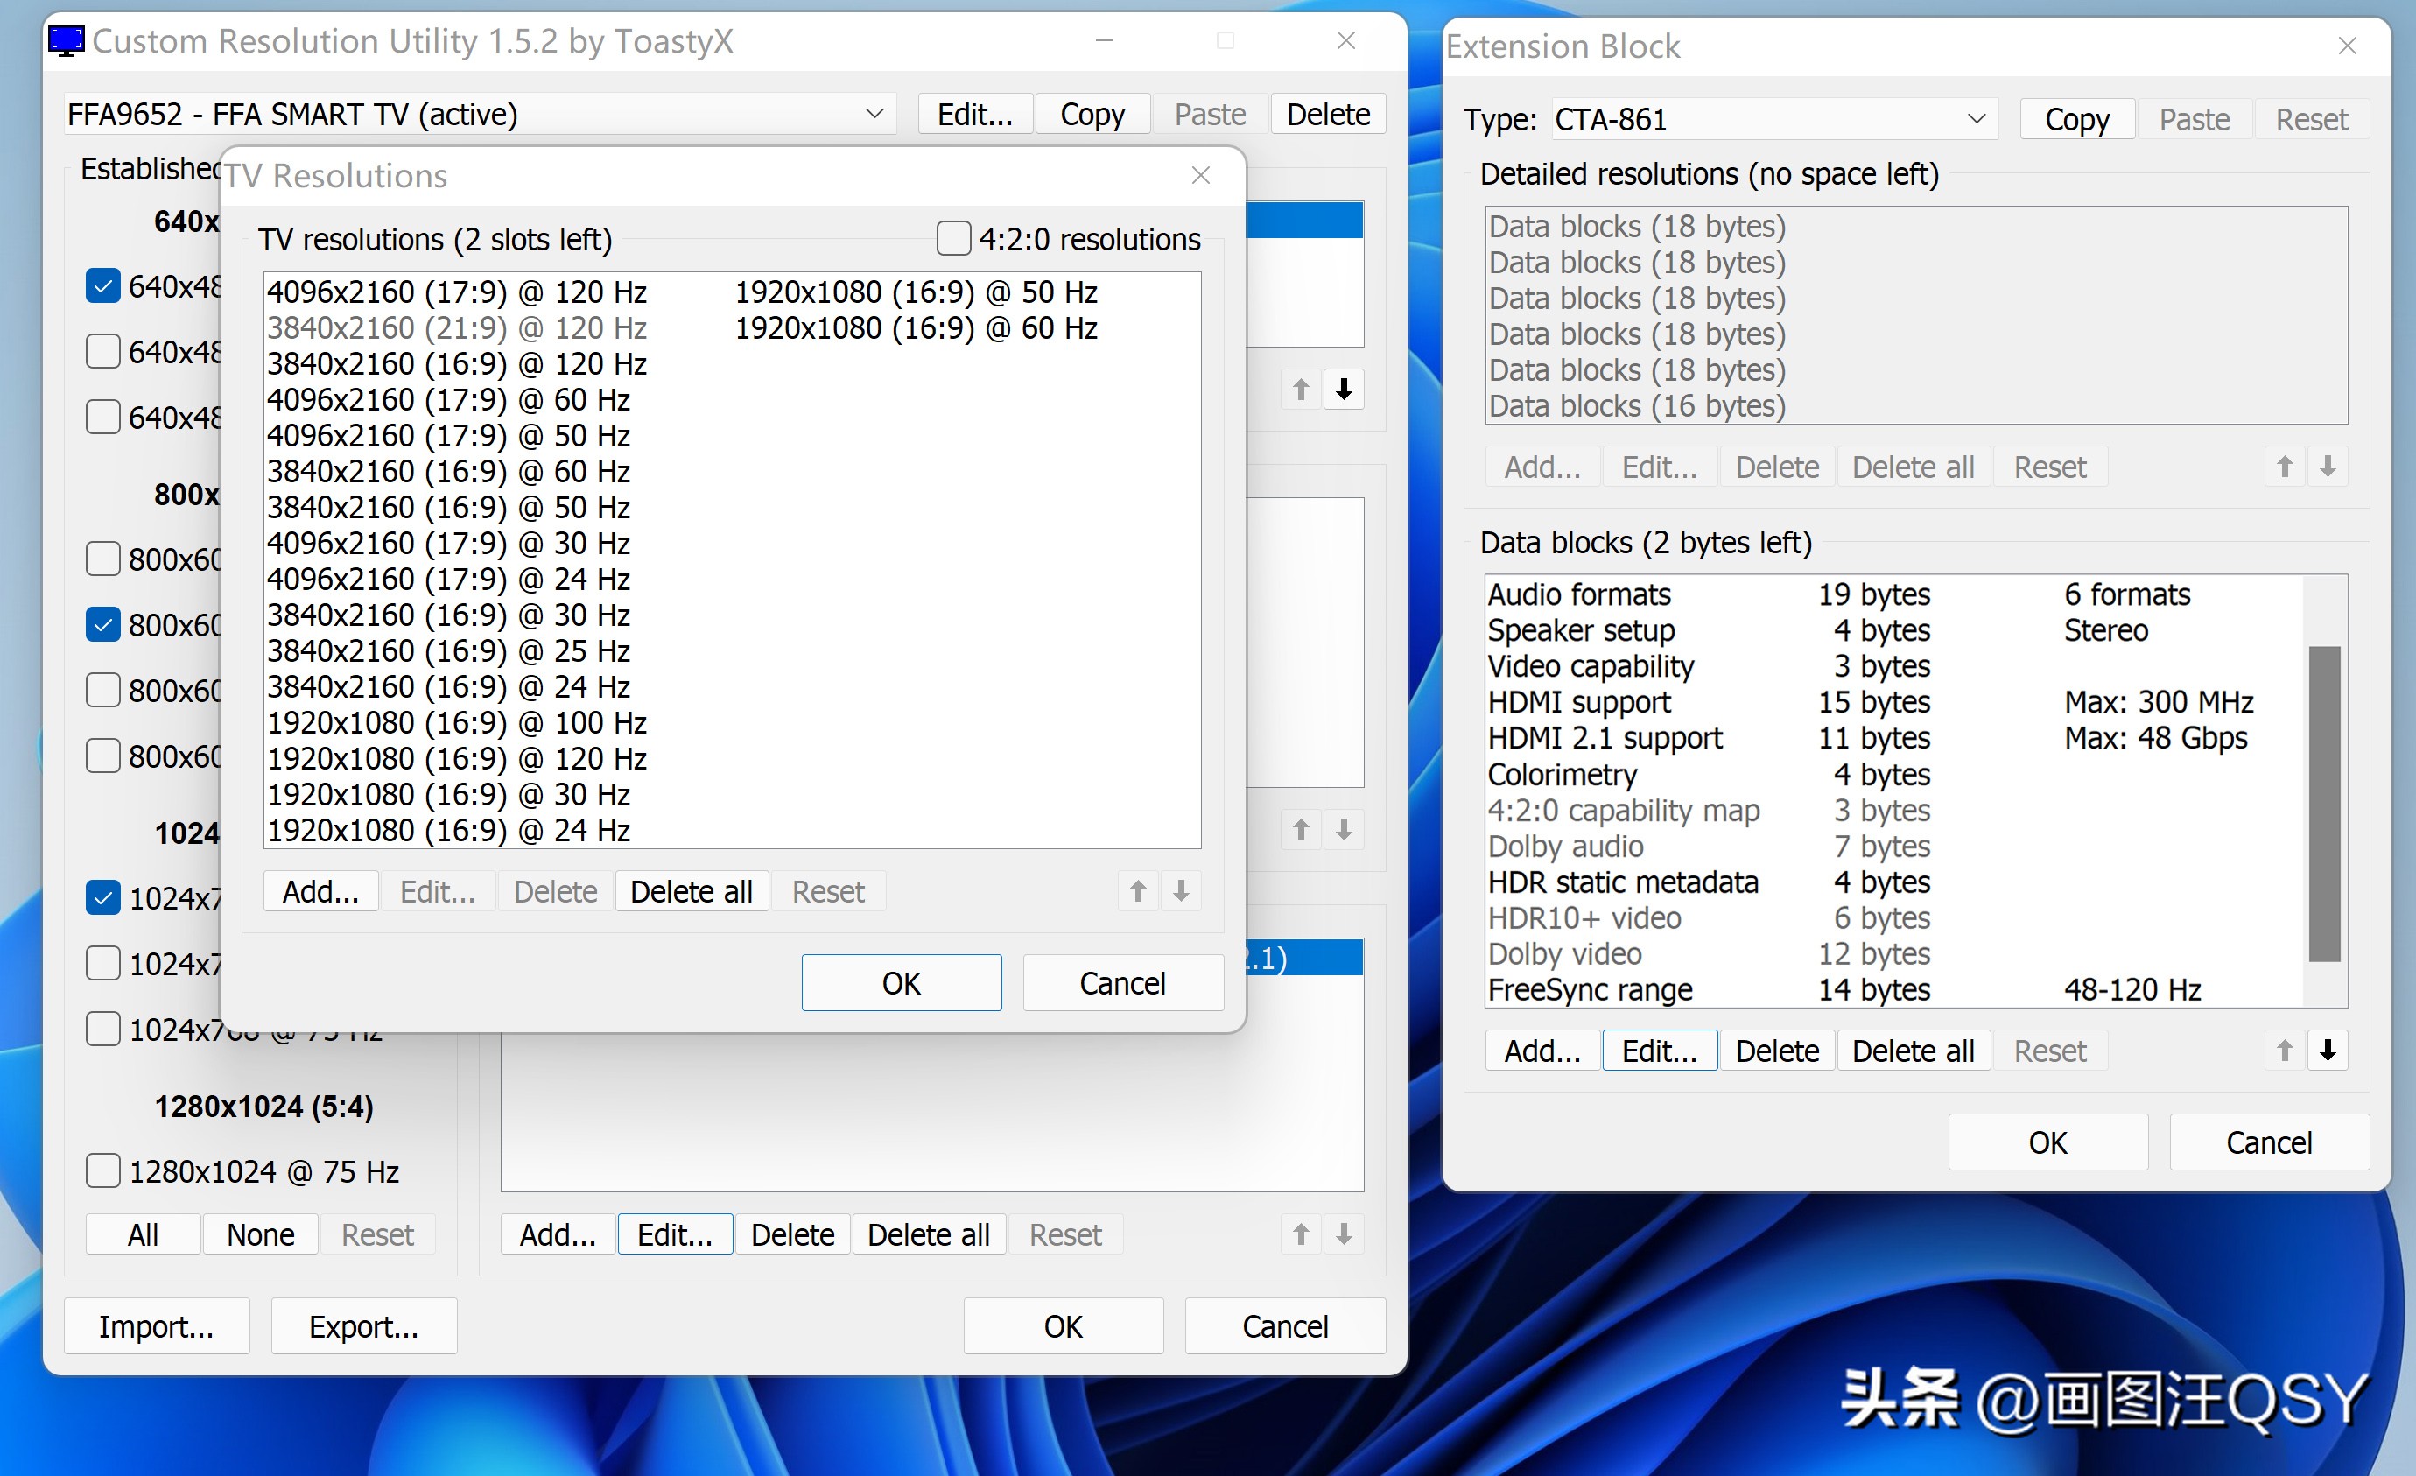Move a data block down in Extension Block
Image resolution: width=2416 pixels, height=1476 pixels.
point(2328,1051)
